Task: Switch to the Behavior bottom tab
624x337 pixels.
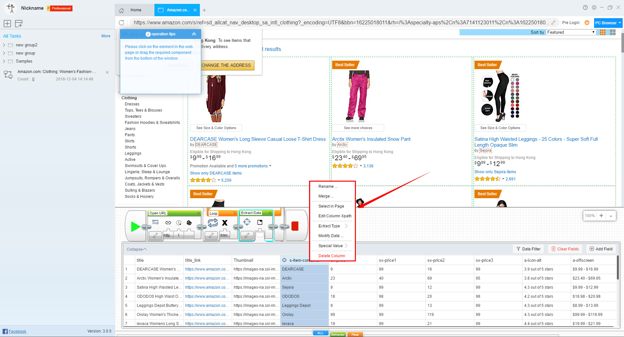Action: [338, 334]
